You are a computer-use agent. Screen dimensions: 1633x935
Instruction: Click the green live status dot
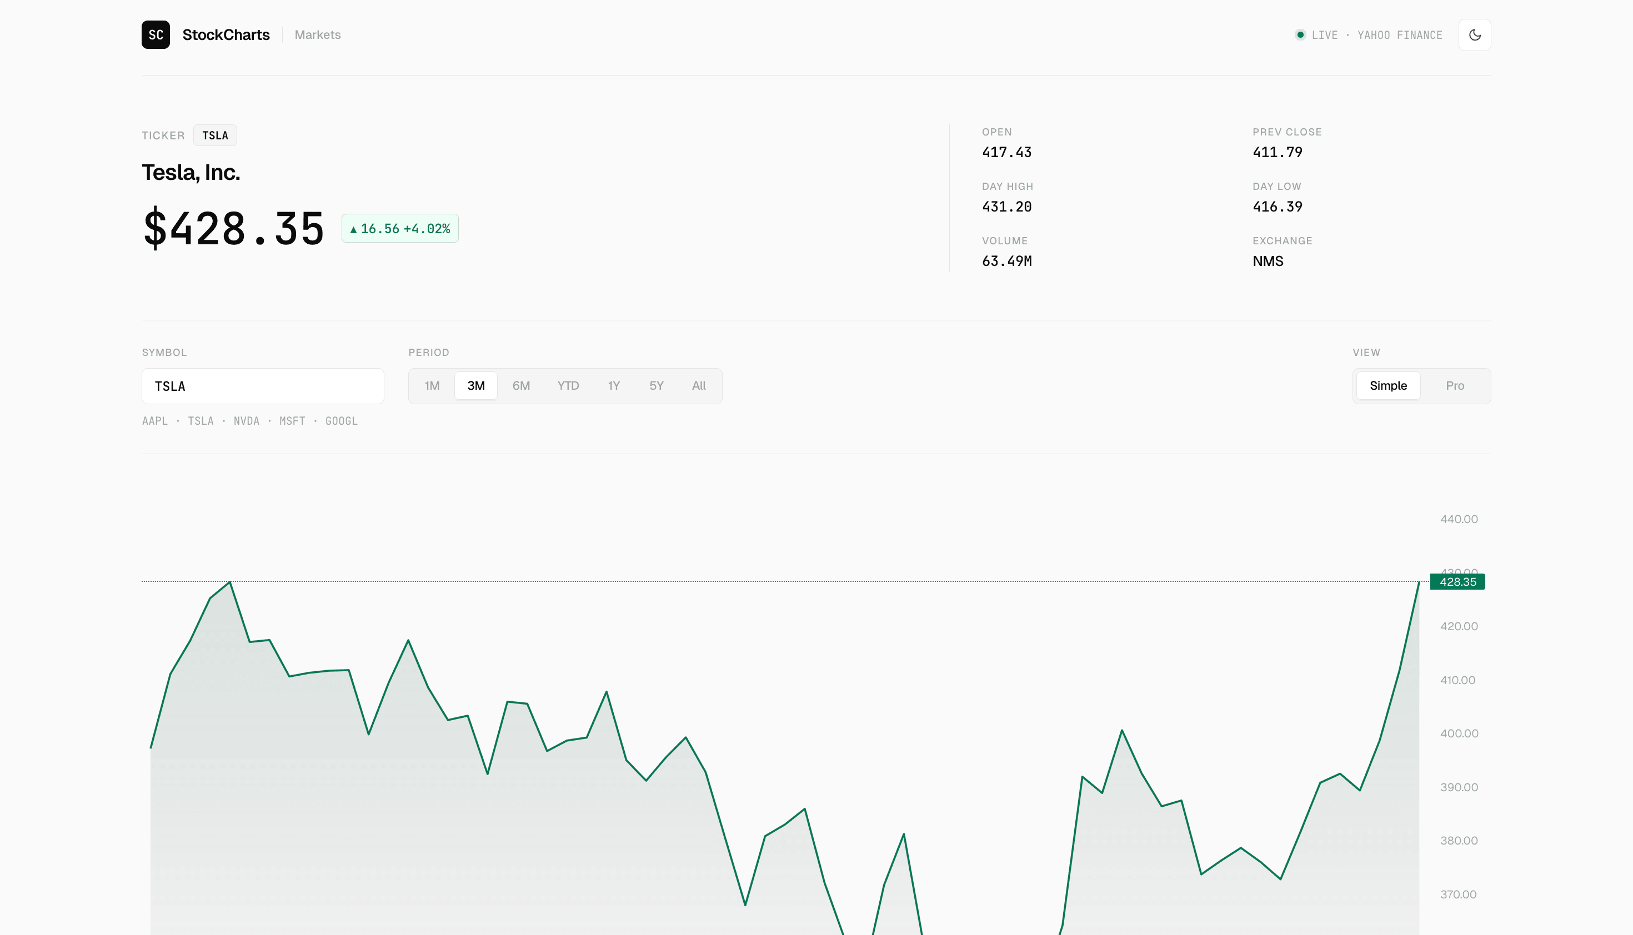(1300, 34)
